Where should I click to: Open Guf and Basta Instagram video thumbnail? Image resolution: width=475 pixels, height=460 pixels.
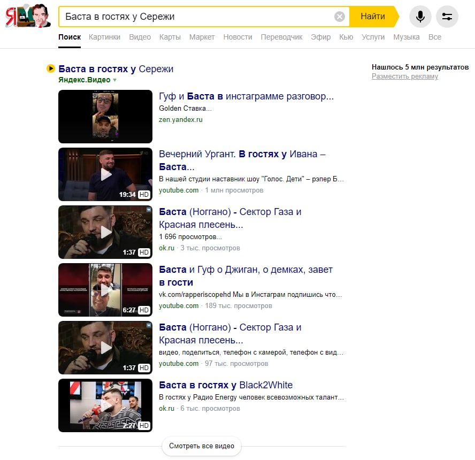coord(105,116)
